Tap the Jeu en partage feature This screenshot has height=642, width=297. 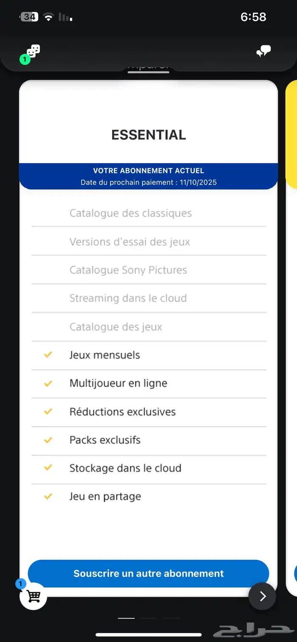coord(105,496)
